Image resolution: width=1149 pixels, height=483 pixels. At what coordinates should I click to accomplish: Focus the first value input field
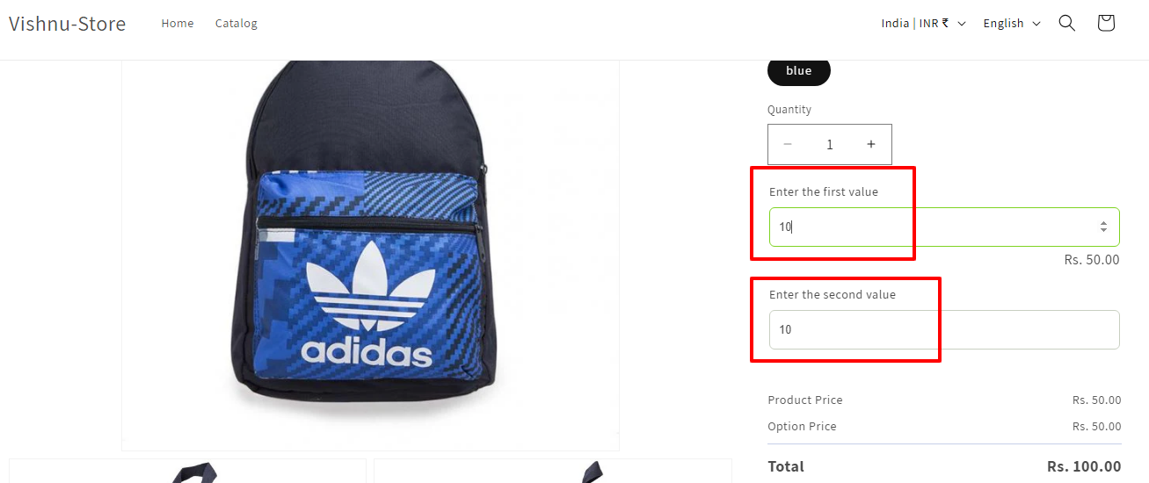944,227
